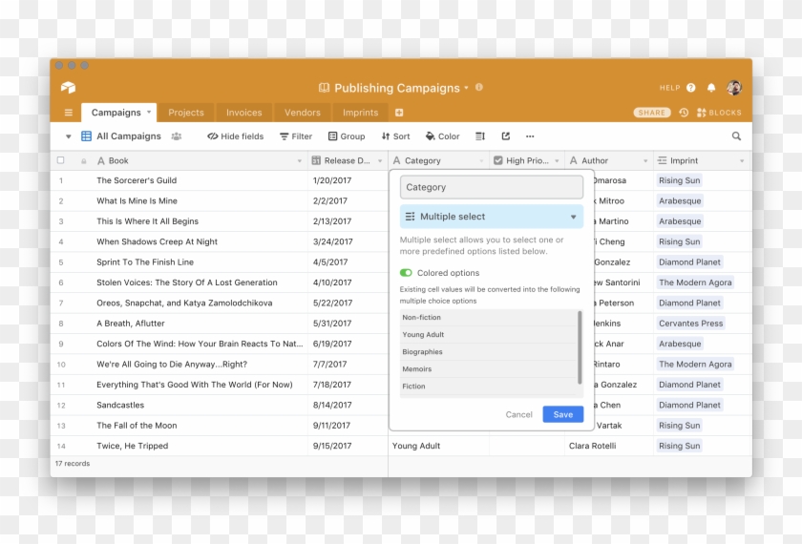
Task: Open the Filter tool
Action: [296, 136]
